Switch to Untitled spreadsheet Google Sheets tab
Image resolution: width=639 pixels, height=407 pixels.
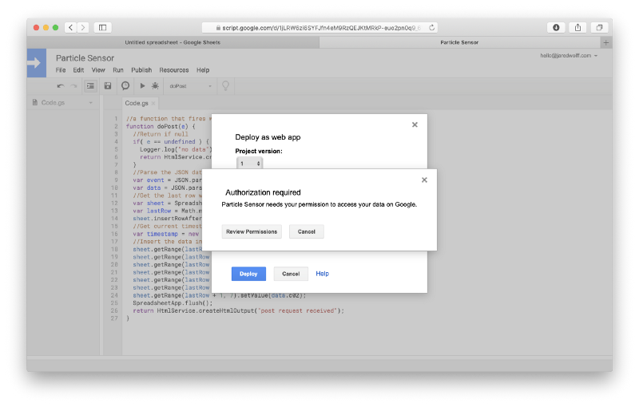[173, 42]
